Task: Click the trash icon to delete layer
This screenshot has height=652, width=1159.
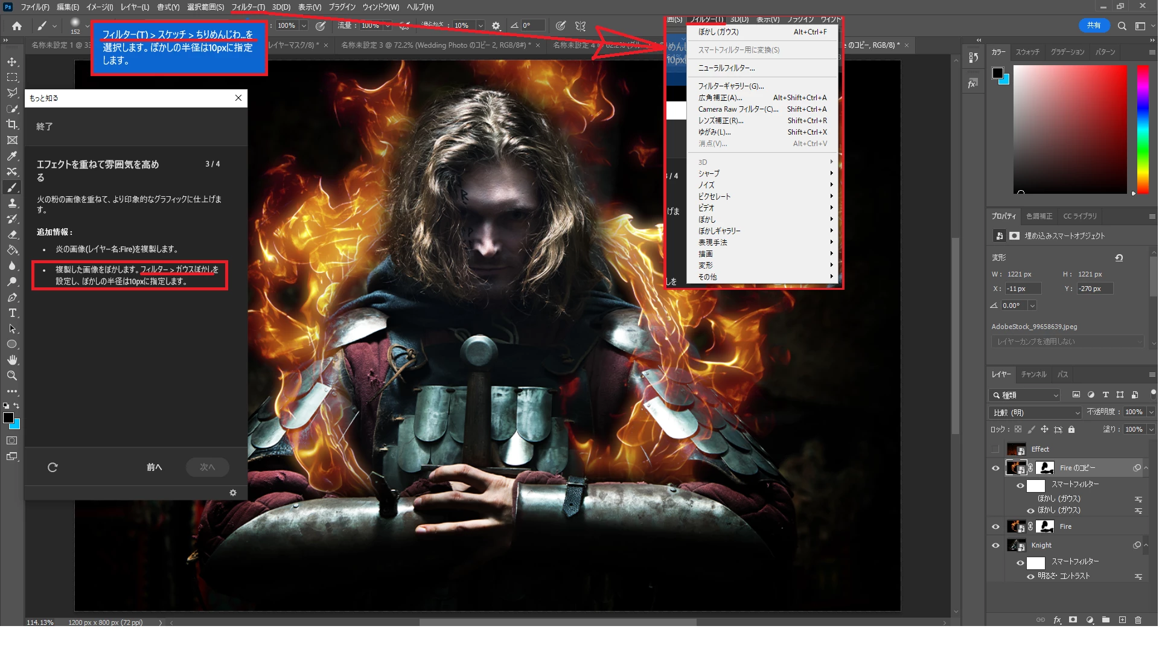Action: pyautogui.click(x=1138, y=620)
